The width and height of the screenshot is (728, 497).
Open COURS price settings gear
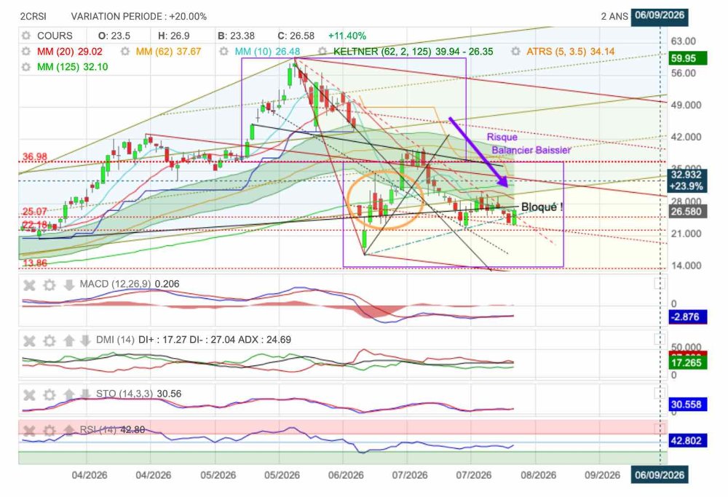click(26, 36)
